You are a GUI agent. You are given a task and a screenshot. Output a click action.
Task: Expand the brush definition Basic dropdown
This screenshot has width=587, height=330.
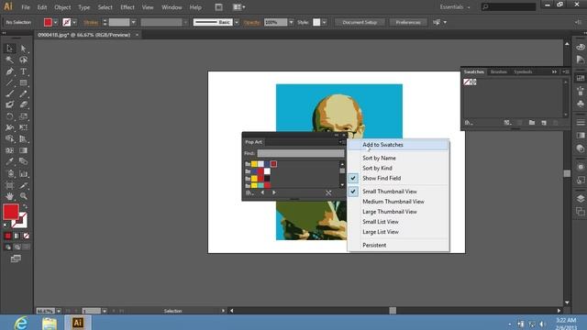[237, 22]
